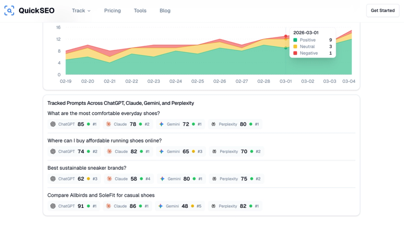The height and width of the screenshot is (226, 404).
Task: Click green status dot beside ChatGPT 91
Action: pyautogui.click(x=88, y=206)
